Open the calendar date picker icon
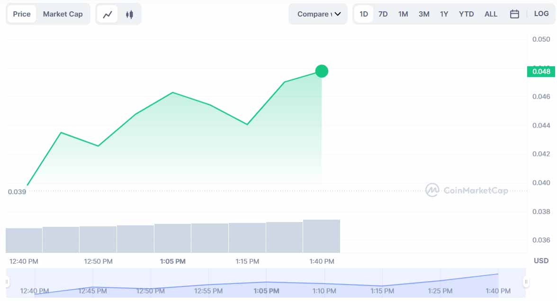This screenshot has height=301, width=557. click(x=514, y=14)
